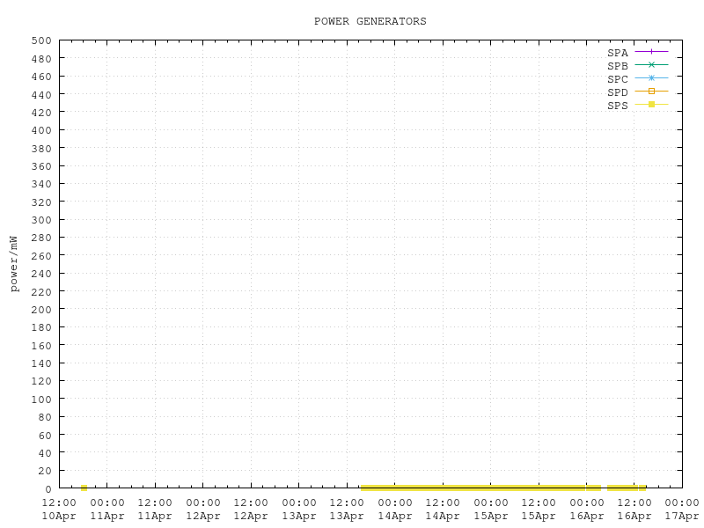Click the SPB cross marker in legend
704x528 pixels.
coord(652,65)
